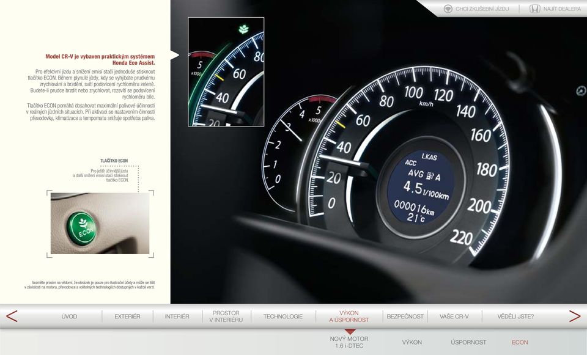This screenshot has width=587, height=355.
Task: Open NOVÝ MOTOR 1.6 i-DTEC subsection
Action: tap(349, 342)
